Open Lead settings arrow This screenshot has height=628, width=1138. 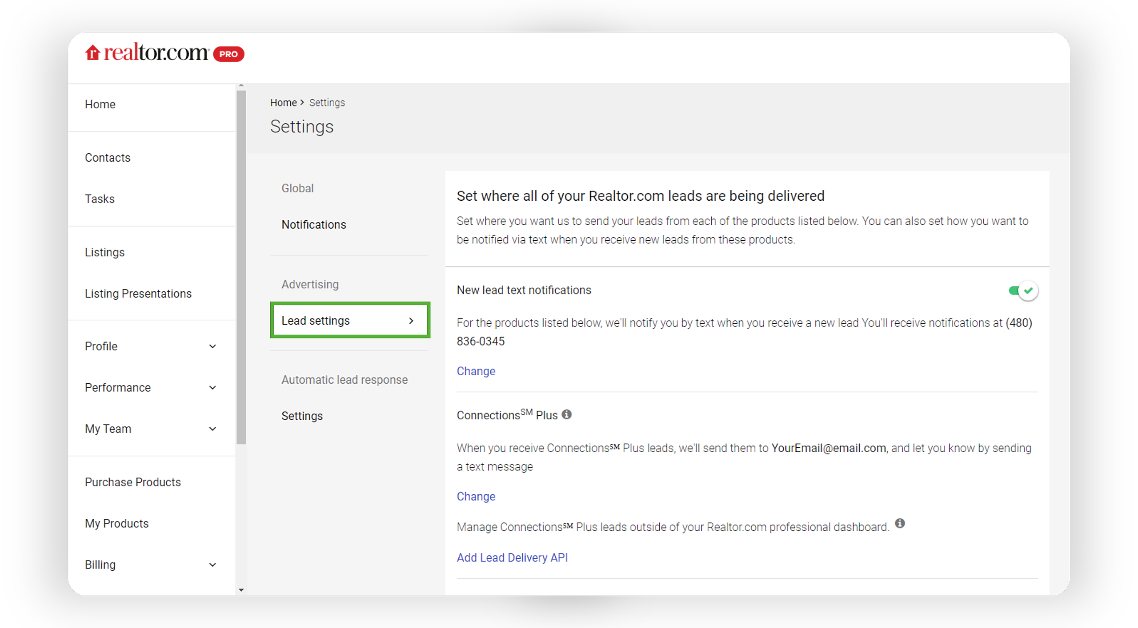coord(411,321)
